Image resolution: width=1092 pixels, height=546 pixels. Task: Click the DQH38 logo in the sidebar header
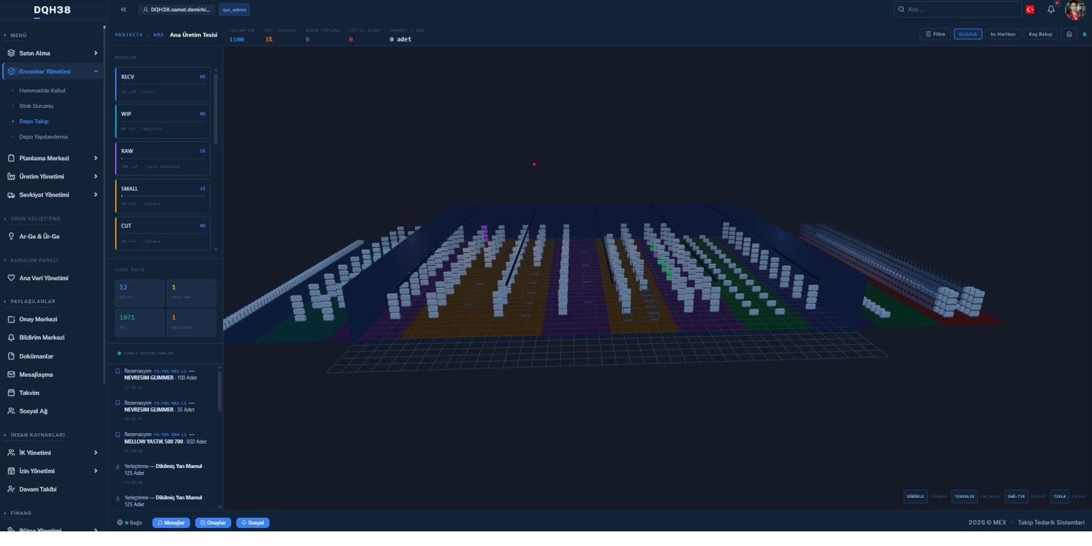[x=52, y=10]
